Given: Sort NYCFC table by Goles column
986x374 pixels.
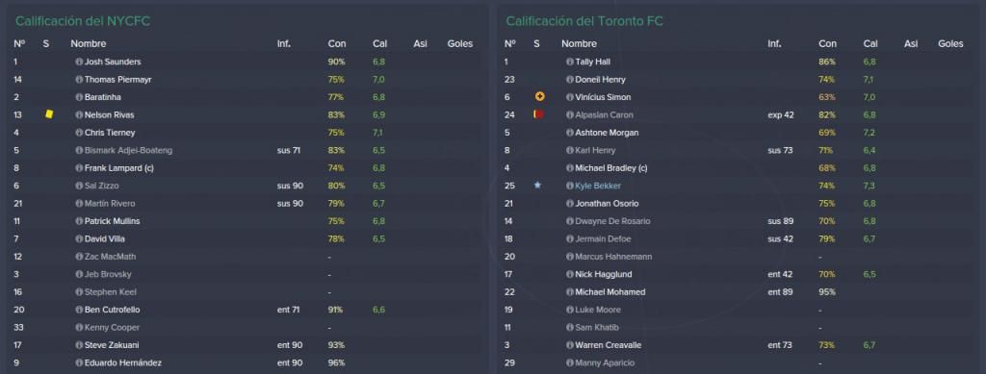Looking at the screenshot, I should pyautogui.click(x=459, y=44).
